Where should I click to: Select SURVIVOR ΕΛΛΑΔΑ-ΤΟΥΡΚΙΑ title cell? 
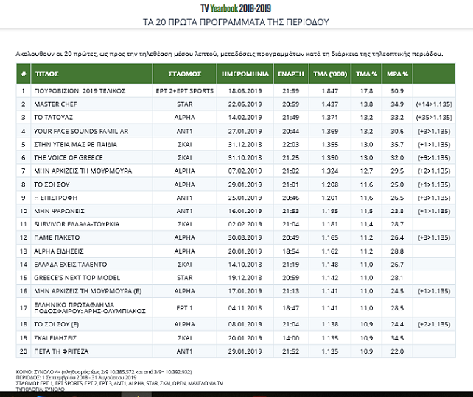[x=91, y=224]
